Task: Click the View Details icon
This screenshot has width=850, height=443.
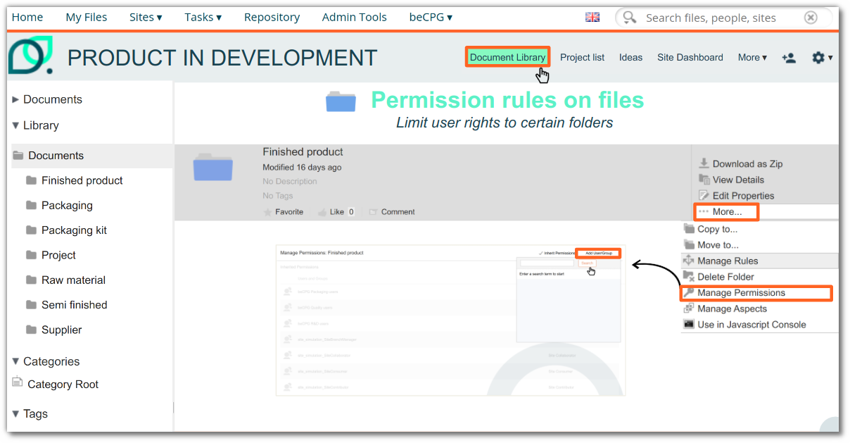Action: pos(704,180)
